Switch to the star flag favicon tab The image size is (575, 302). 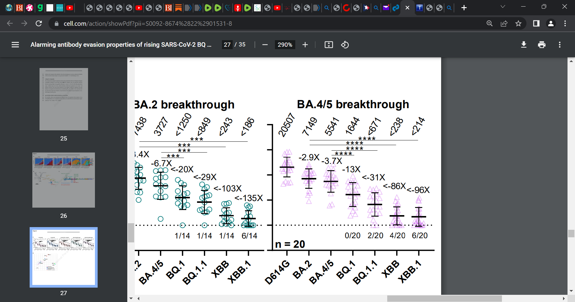point(366,8)
